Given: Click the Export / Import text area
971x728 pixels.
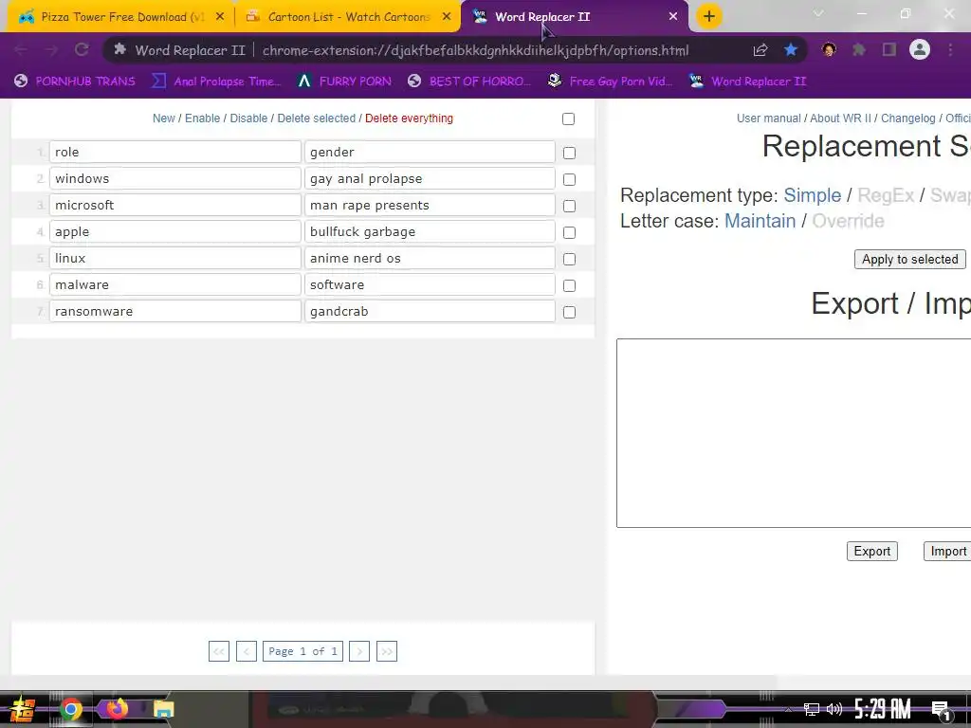Looking at the screenshot, I should point(794,433).
